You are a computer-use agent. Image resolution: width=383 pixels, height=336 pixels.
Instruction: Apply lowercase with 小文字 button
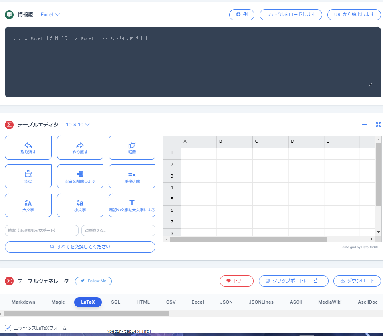click(80, 205)
